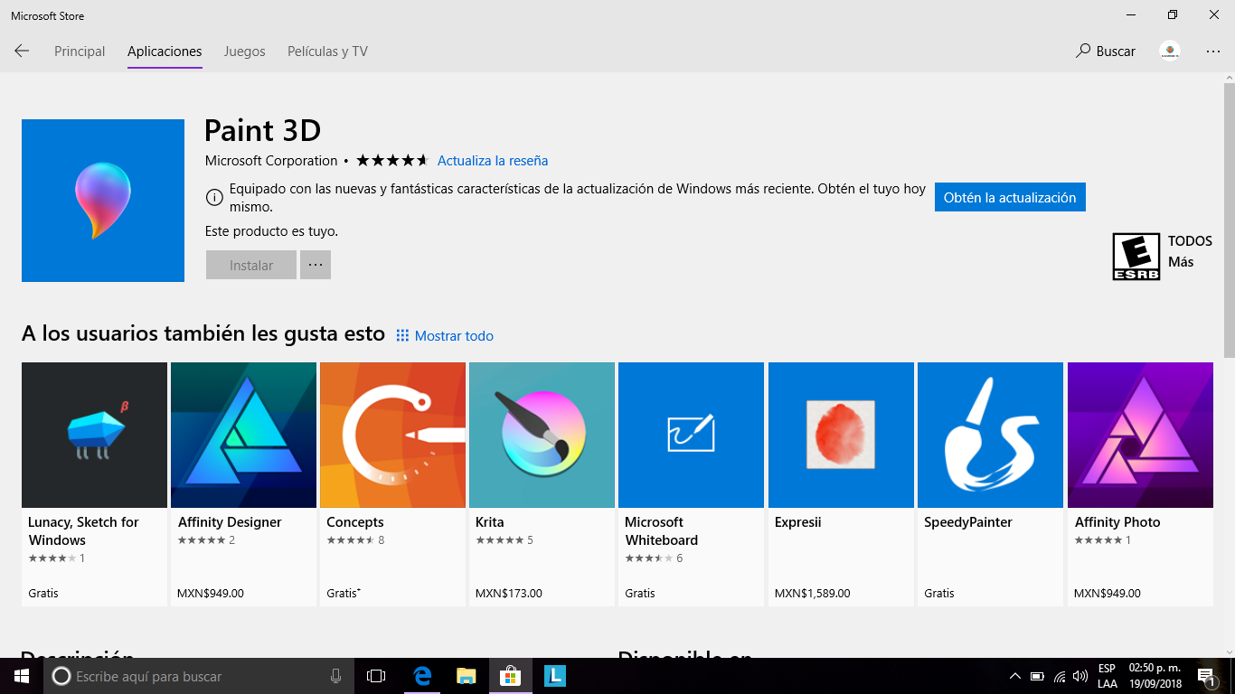Click the Lunacy, Sketch for Windows title
This screenshot has height=694, width=1235.
83,531
